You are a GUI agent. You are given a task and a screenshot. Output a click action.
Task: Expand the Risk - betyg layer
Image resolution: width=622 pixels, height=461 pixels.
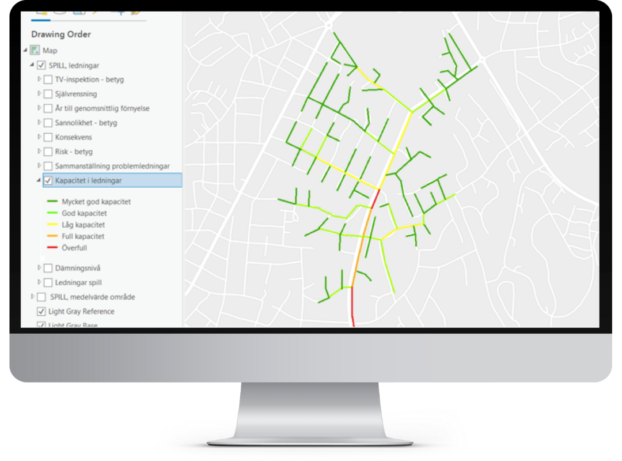coord(39,152)
